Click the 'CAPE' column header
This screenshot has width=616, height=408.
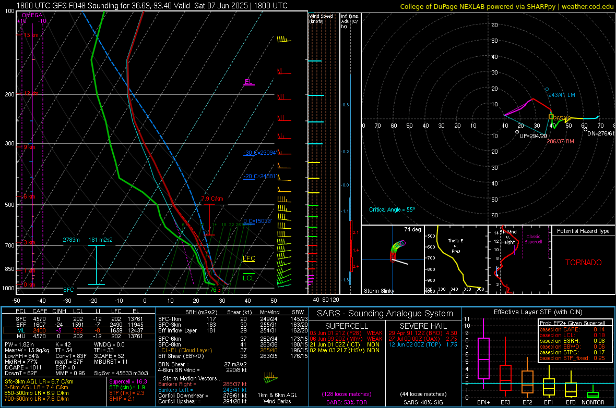point(40,311)
